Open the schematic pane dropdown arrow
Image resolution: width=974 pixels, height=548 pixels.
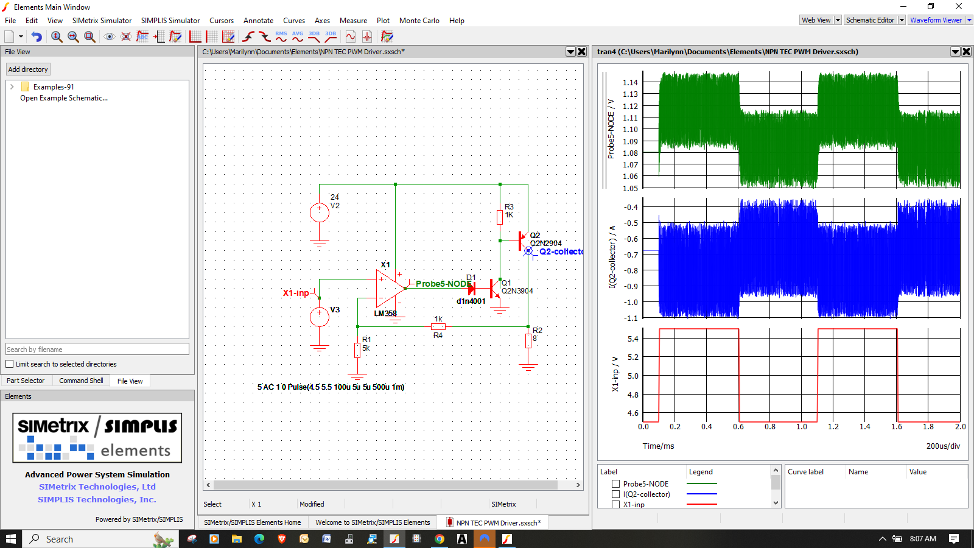[x=571, y=52]
